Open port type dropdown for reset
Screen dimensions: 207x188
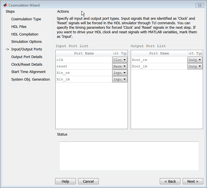[x=120, y=66]
